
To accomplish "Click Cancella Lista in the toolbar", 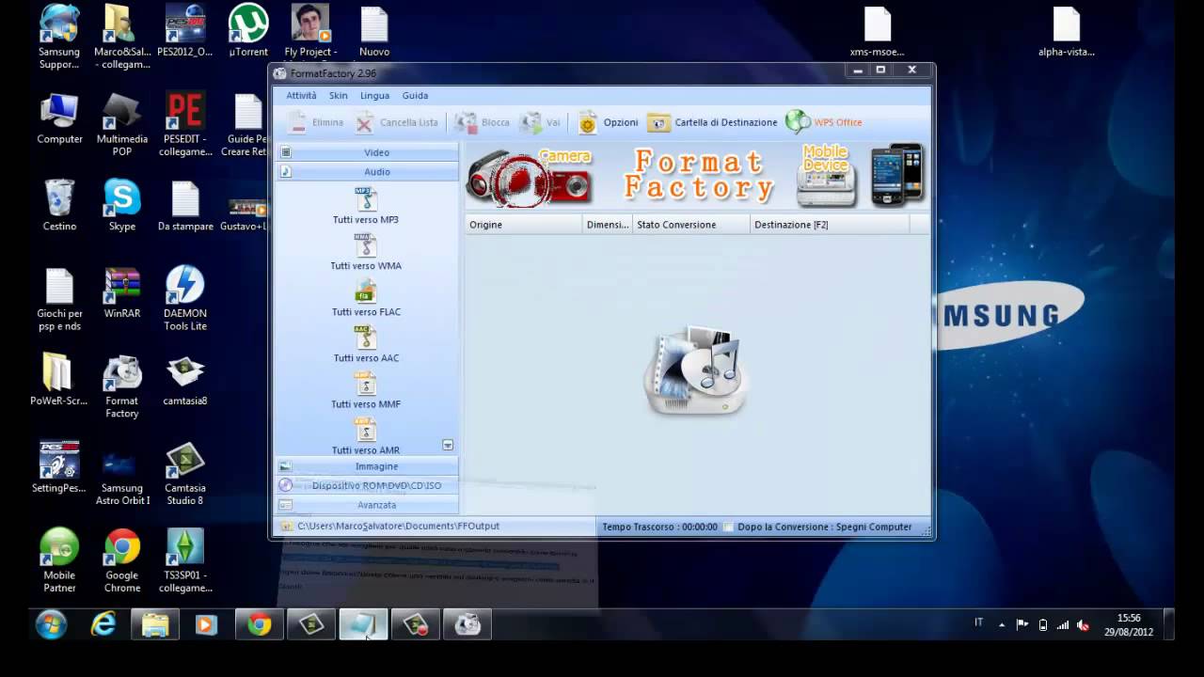I will [397, 122].
